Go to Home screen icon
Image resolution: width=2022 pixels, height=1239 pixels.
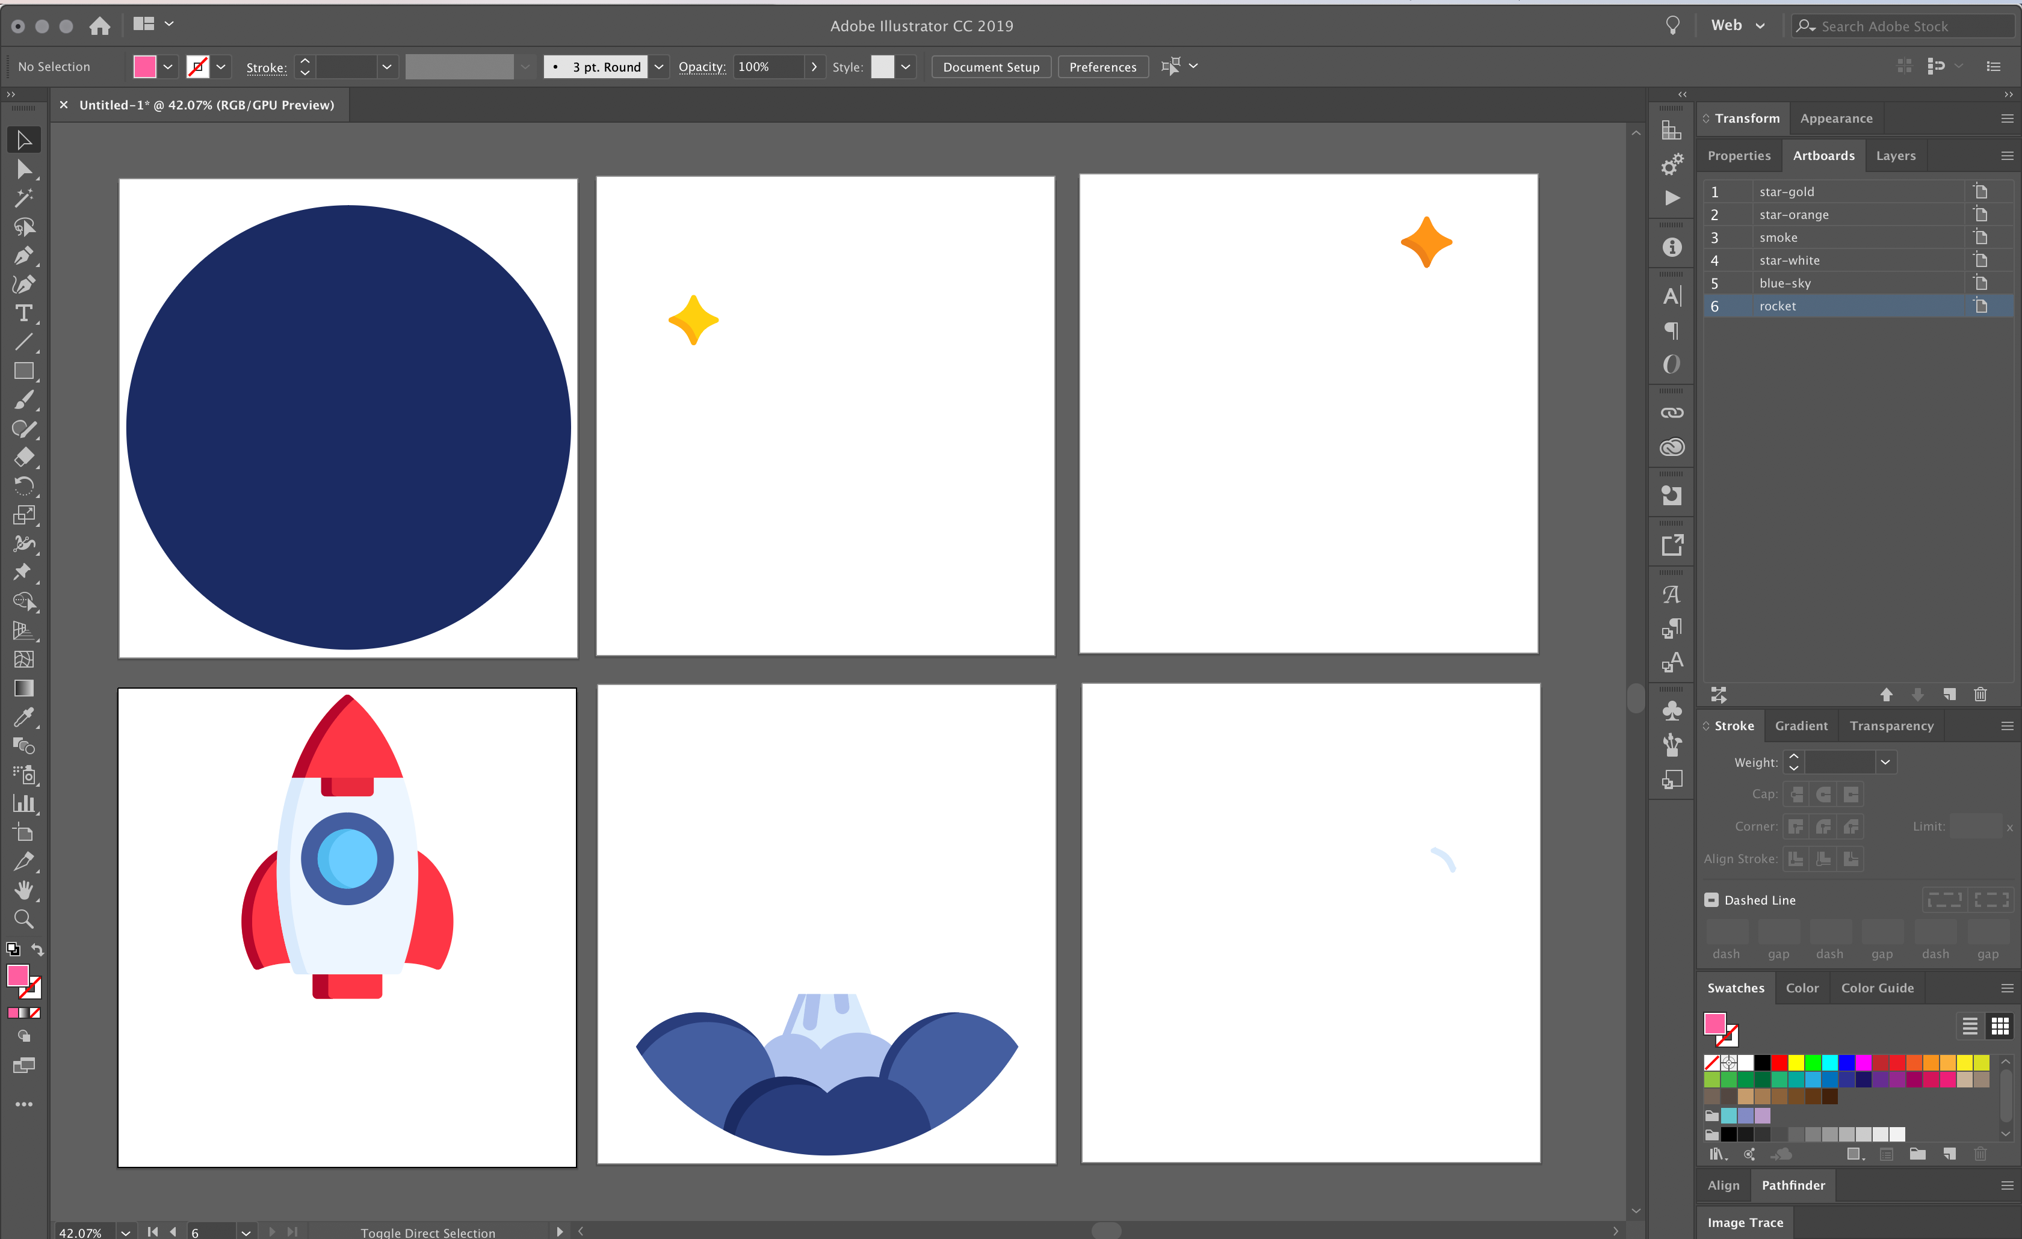tap(99, 26)
